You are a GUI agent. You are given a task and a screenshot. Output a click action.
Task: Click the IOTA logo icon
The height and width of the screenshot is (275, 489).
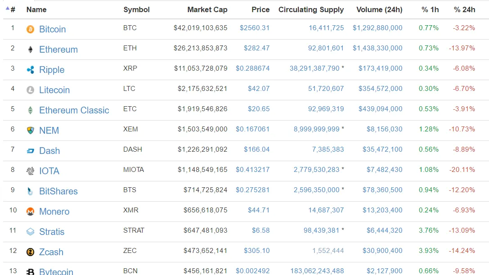[30, 171]
